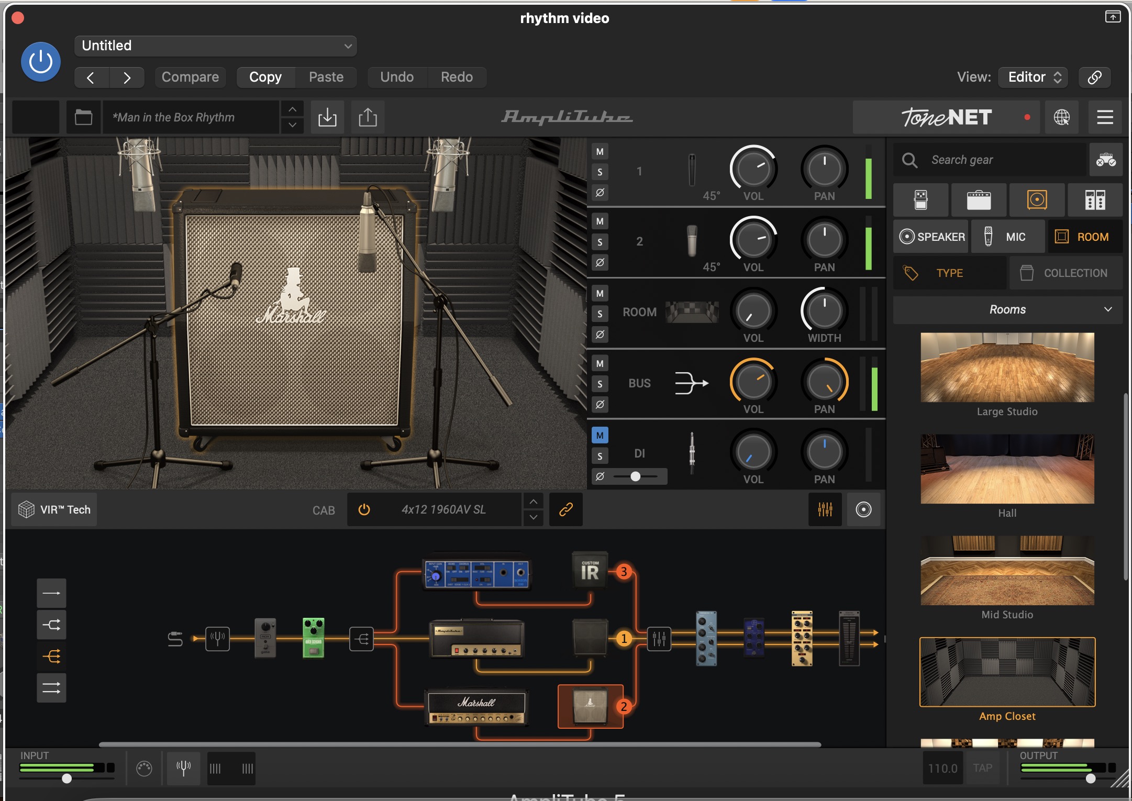Click the save preset download icon
Image resolution: width=1132 pixels, height=801 pixels.
[x=327, y=117]
